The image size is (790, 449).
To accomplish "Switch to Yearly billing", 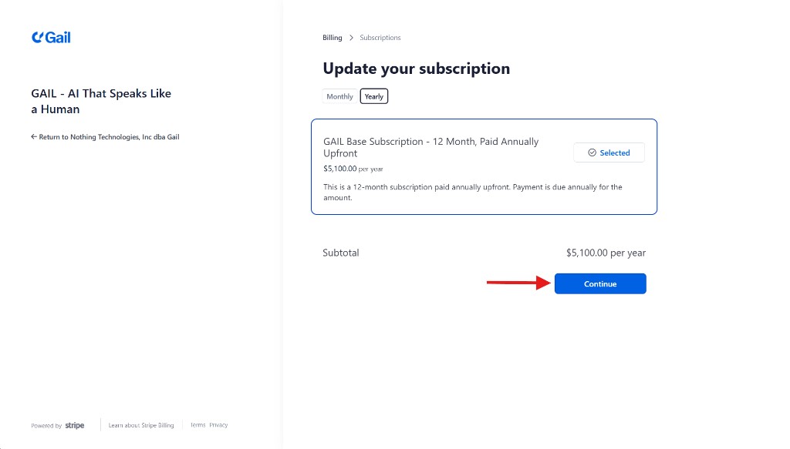I will click(x=373, y=96).
